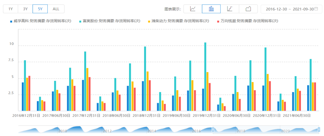The image size is (324, 136).
Task: Select the 1Y time range tab
Action: point(10,9)
